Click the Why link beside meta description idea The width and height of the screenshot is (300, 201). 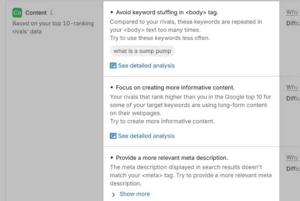pos(292,158)
